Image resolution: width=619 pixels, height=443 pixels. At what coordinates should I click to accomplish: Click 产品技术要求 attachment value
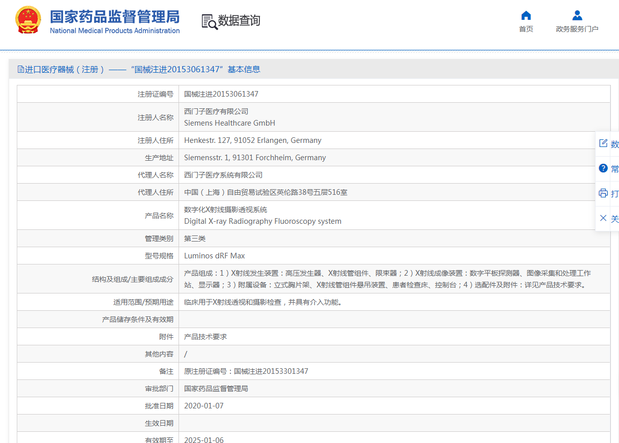[205, 337]
